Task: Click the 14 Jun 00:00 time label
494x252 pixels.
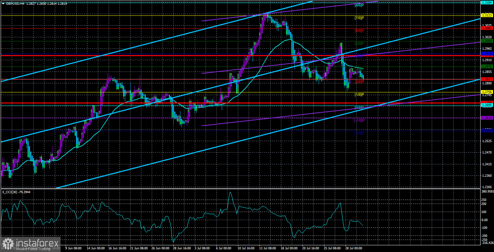Action: click(96, 248)
